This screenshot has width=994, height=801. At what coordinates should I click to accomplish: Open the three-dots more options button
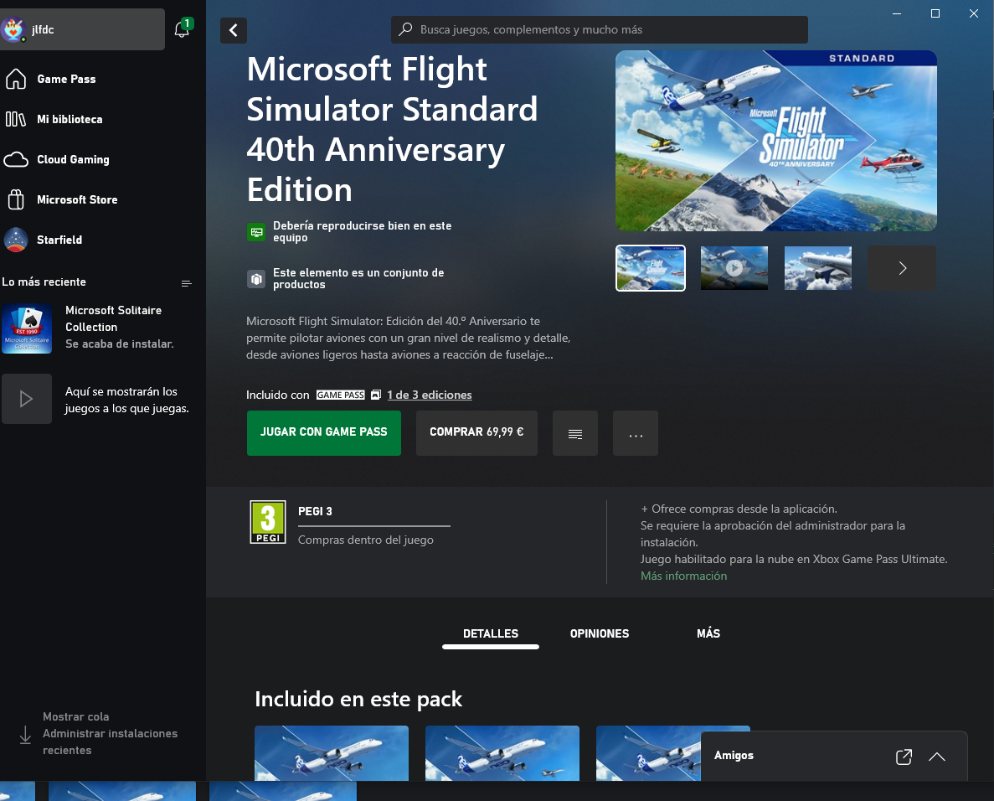point(636,433)
